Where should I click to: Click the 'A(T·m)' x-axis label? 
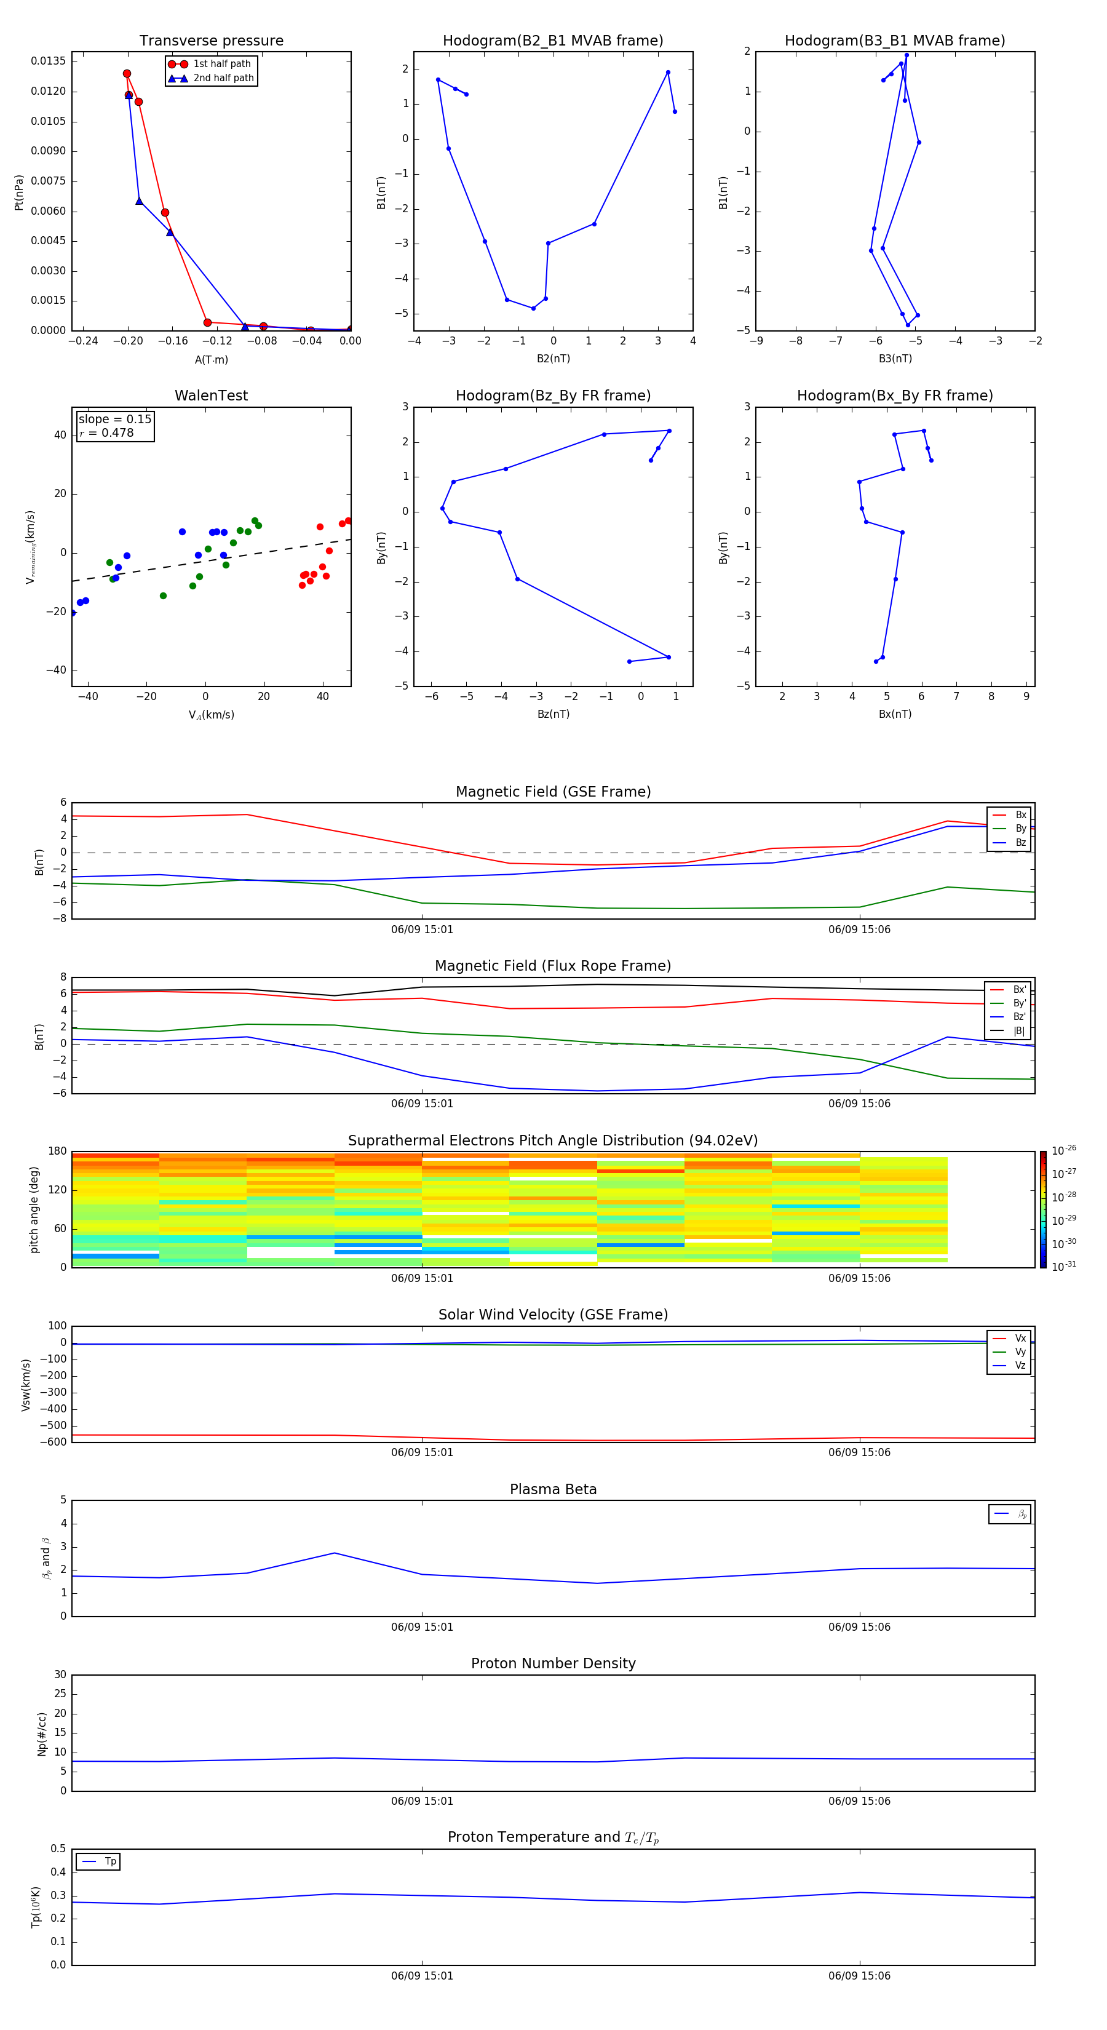(211, 359)
